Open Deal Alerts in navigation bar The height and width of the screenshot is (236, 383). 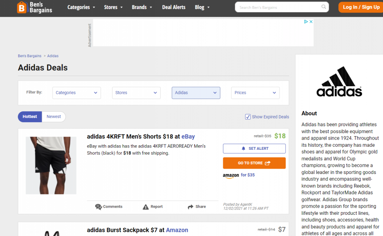pos(174,7)
